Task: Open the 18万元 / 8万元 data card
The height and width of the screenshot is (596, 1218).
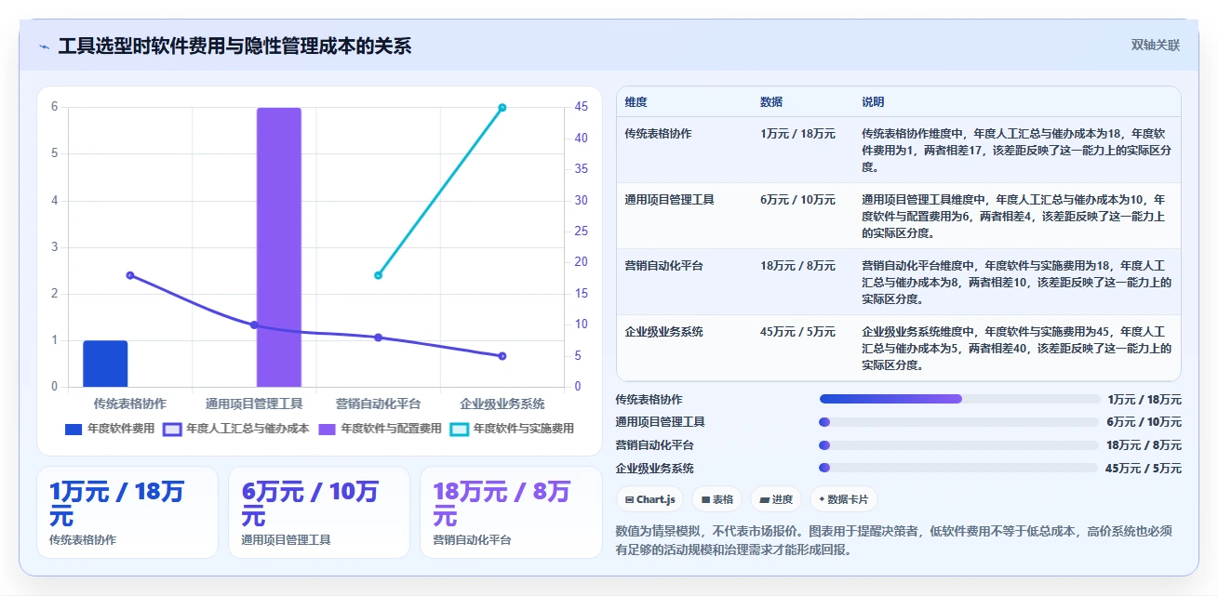Action: pos(511,512)
